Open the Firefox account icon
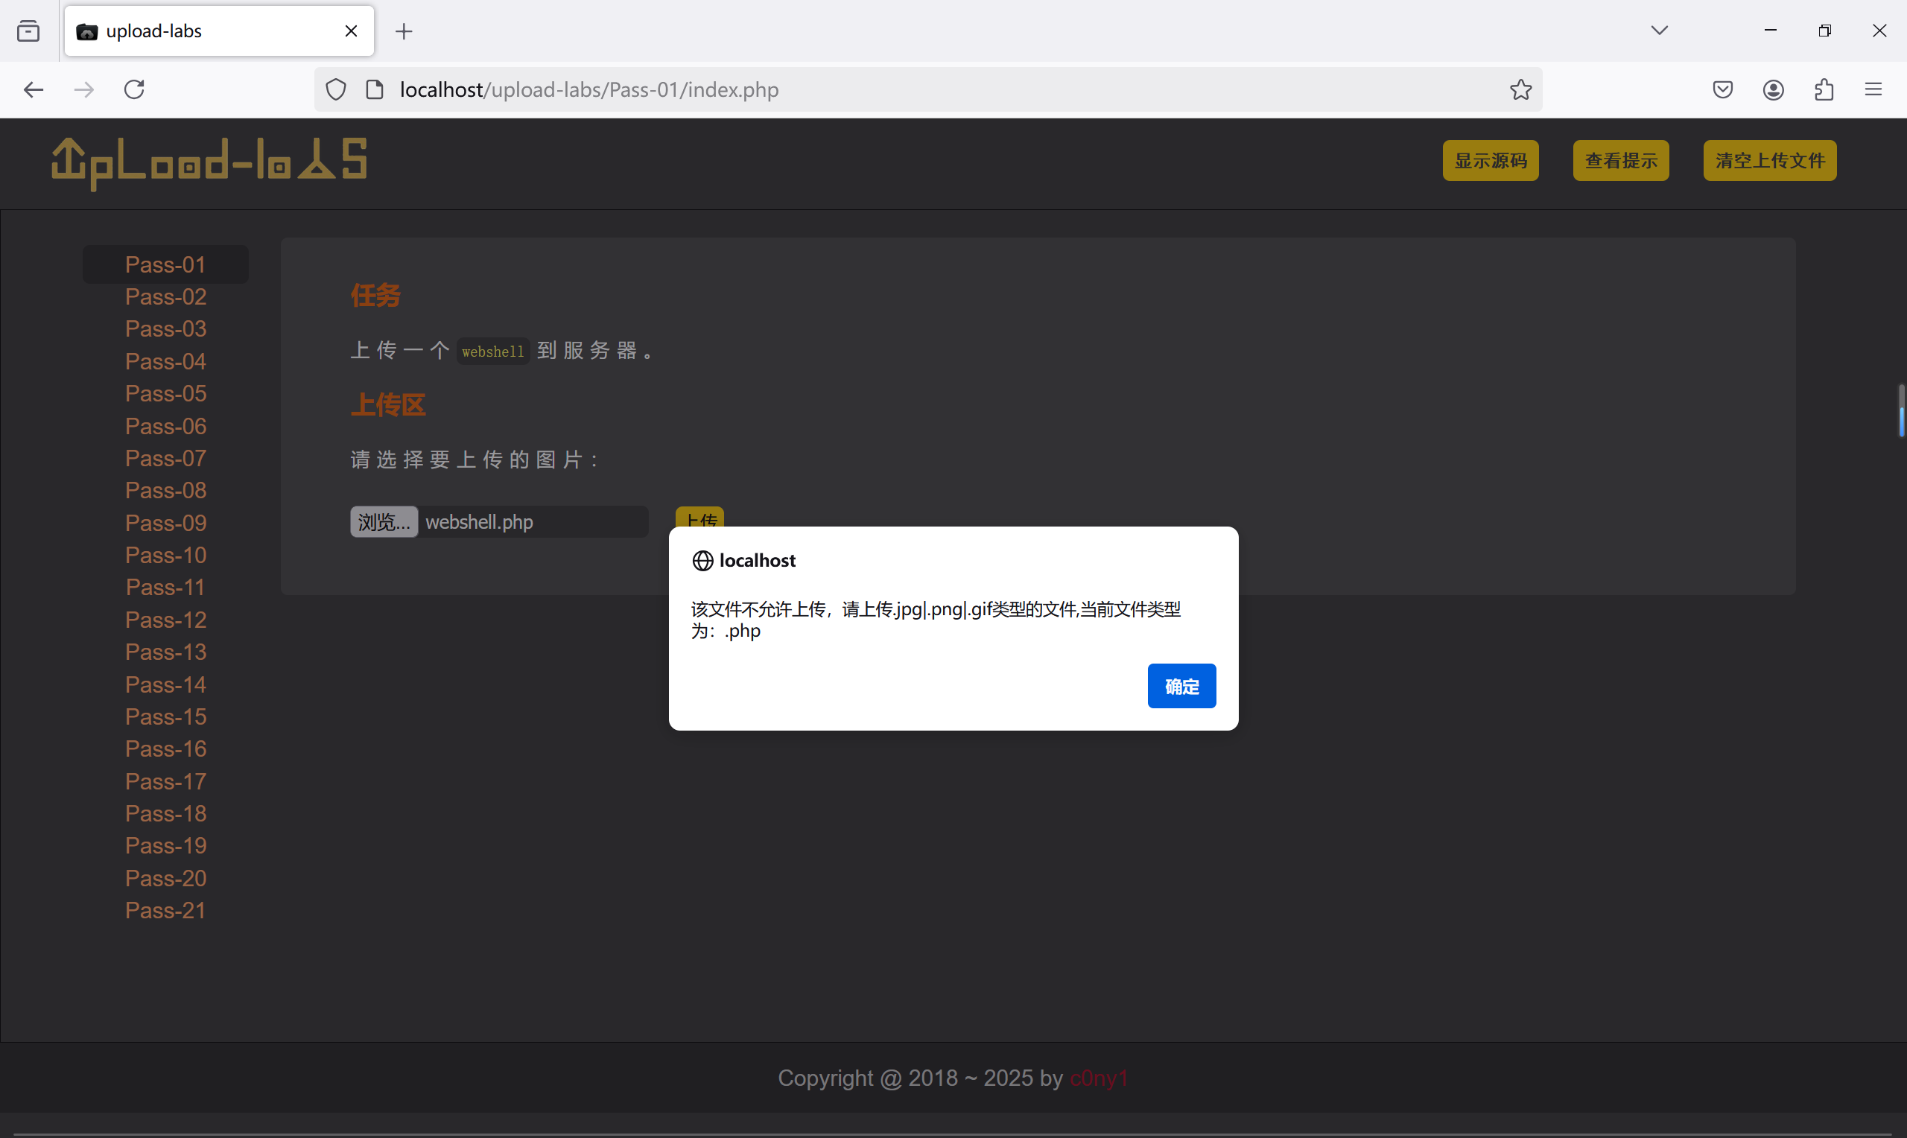The image size is (1907, 1138). click(1773, 89)
